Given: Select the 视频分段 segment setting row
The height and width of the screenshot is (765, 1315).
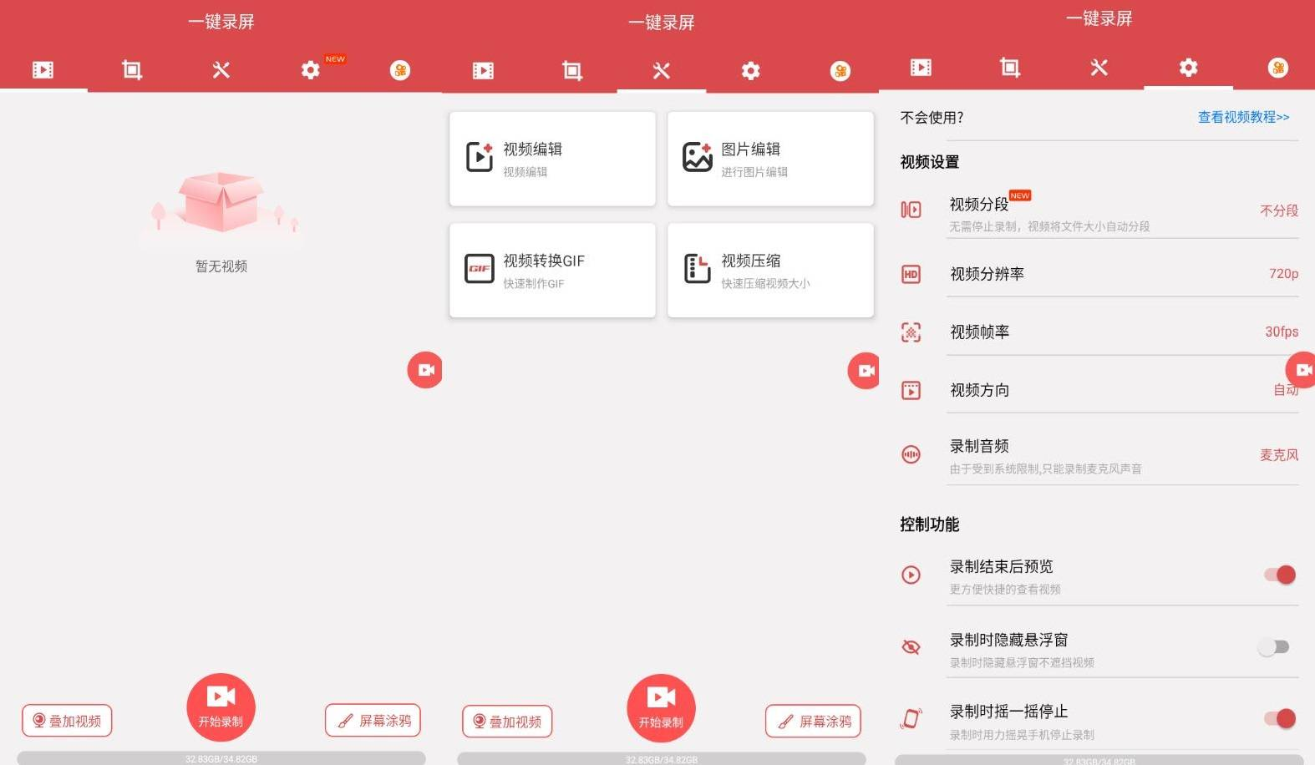Looking at the screenshot, I should click(1086, 212).
